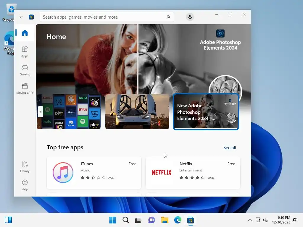Screen dimensions: 303x227
Task: Open the Adobe Photoshop Elements 2024 title text
Action: [x=220, y=45]
